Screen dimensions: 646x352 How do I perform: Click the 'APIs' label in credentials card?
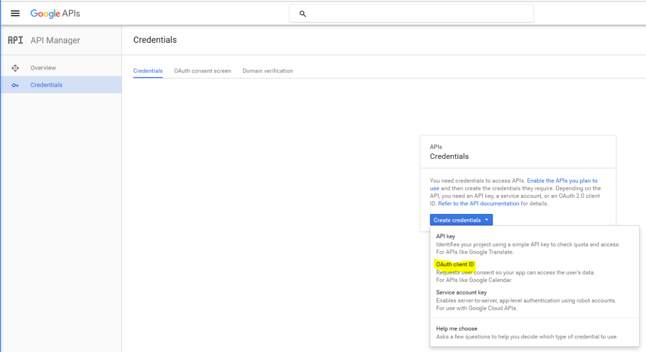pyautogui.click(x=436, y=146)
